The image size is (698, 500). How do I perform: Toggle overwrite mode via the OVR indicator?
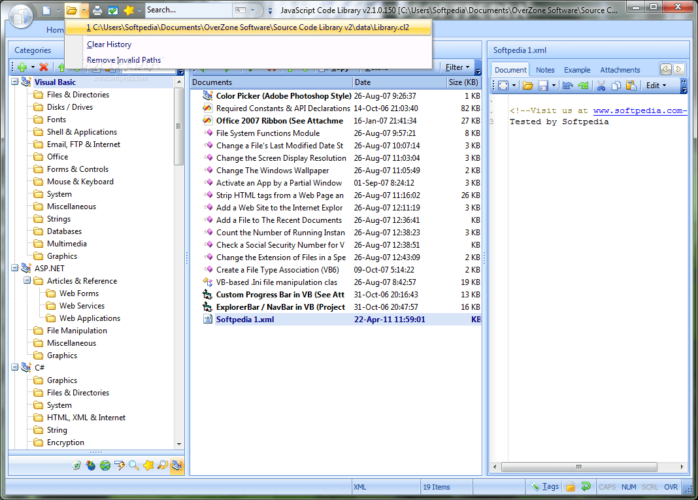point(671,487)
